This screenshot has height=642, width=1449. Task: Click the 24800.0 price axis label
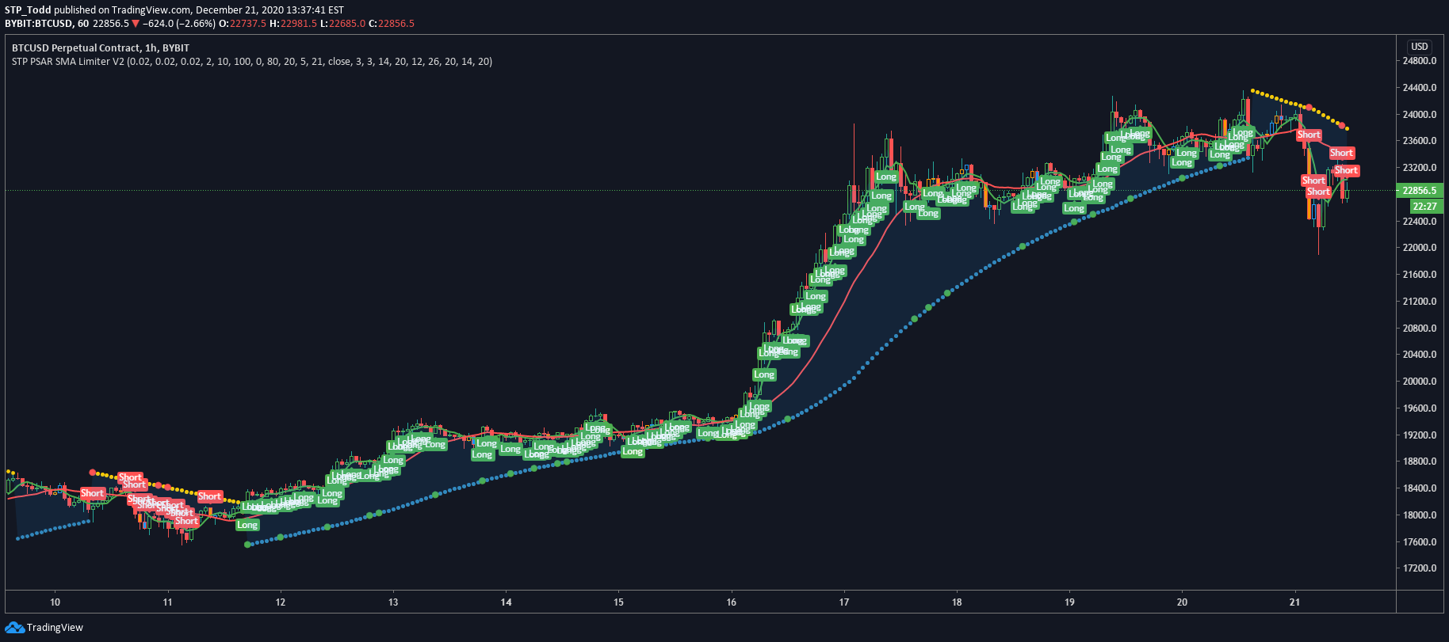click(1420, 61)
